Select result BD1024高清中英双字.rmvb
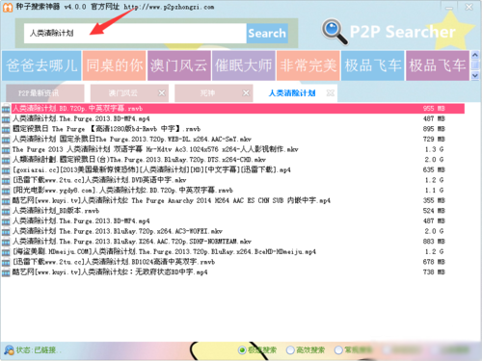 click(238, 262)
